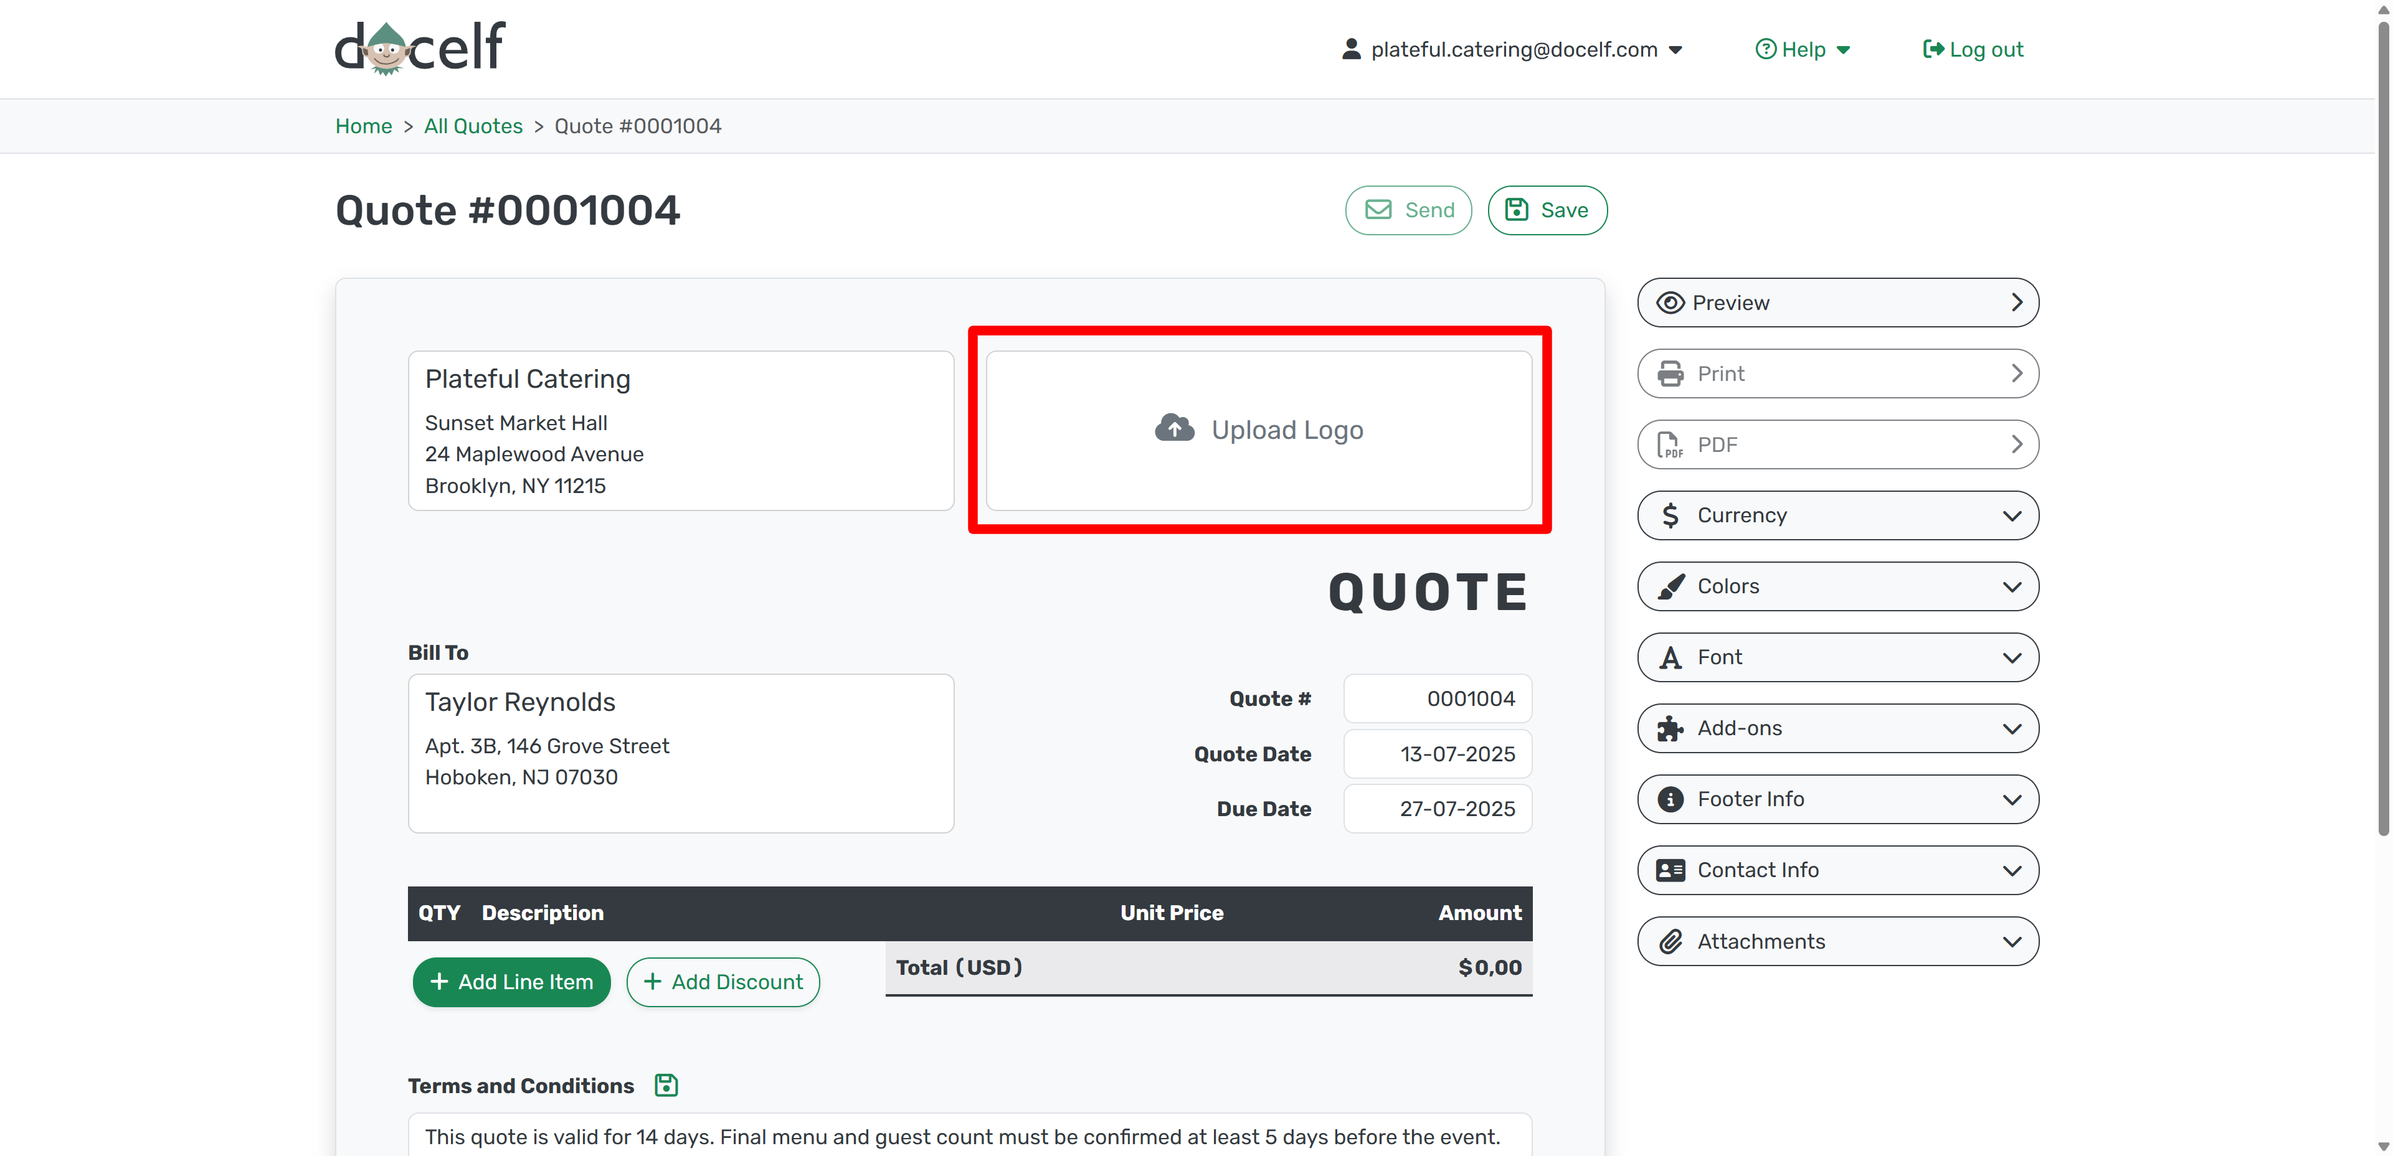2393x1156 pixels.
Task: Add a discount to the quote
Action: coord(723,982)
